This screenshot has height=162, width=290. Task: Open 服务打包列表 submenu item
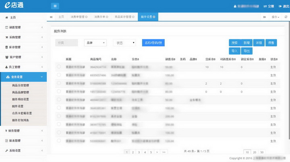point(21,120)
